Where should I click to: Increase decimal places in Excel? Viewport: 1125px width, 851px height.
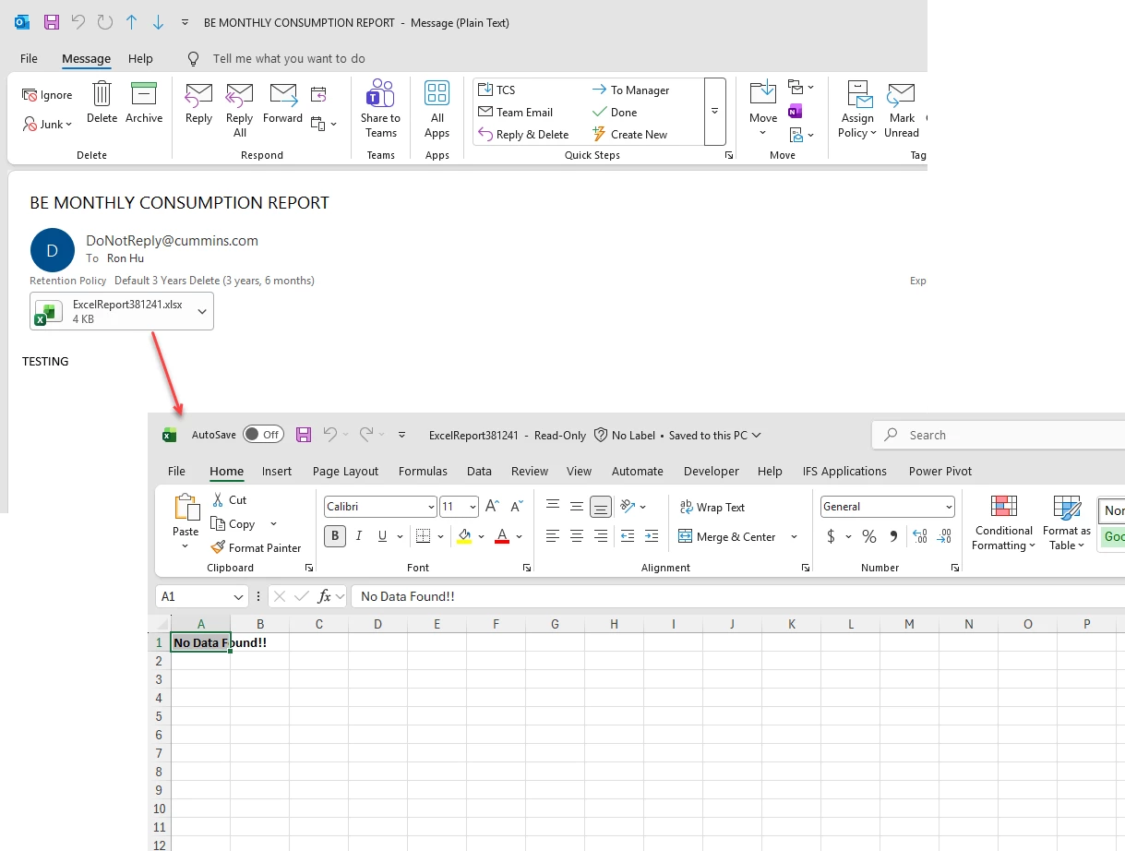pos(920,536)
